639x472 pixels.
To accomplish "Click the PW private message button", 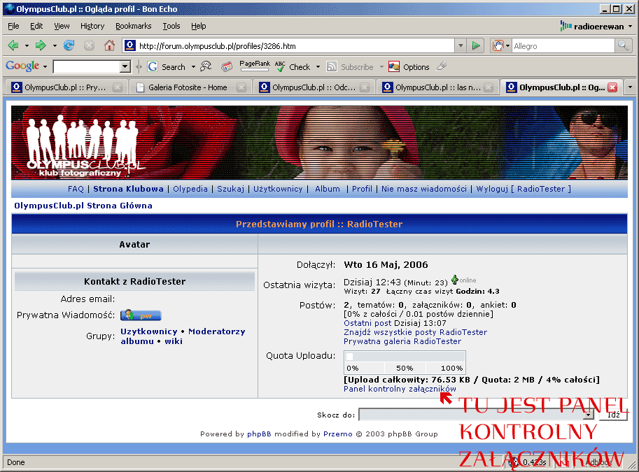I will point(141,315).
